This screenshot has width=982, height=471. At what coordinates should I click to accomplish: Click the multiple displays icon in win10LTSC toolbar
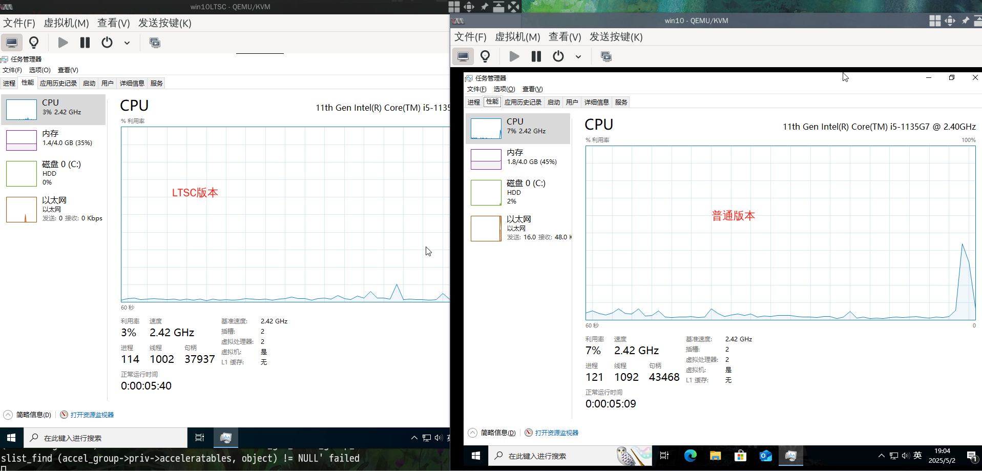[155, 43]
